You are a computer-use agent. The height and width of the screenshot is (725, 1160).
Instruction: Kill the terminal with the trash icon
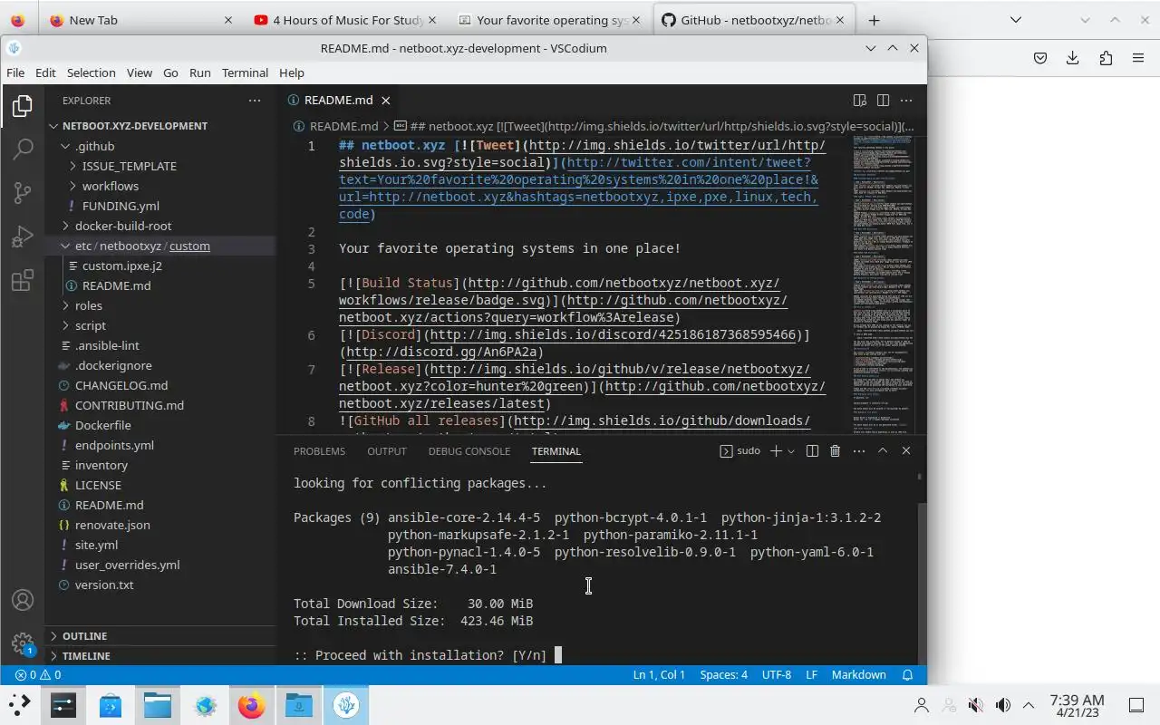coord(836,450)
